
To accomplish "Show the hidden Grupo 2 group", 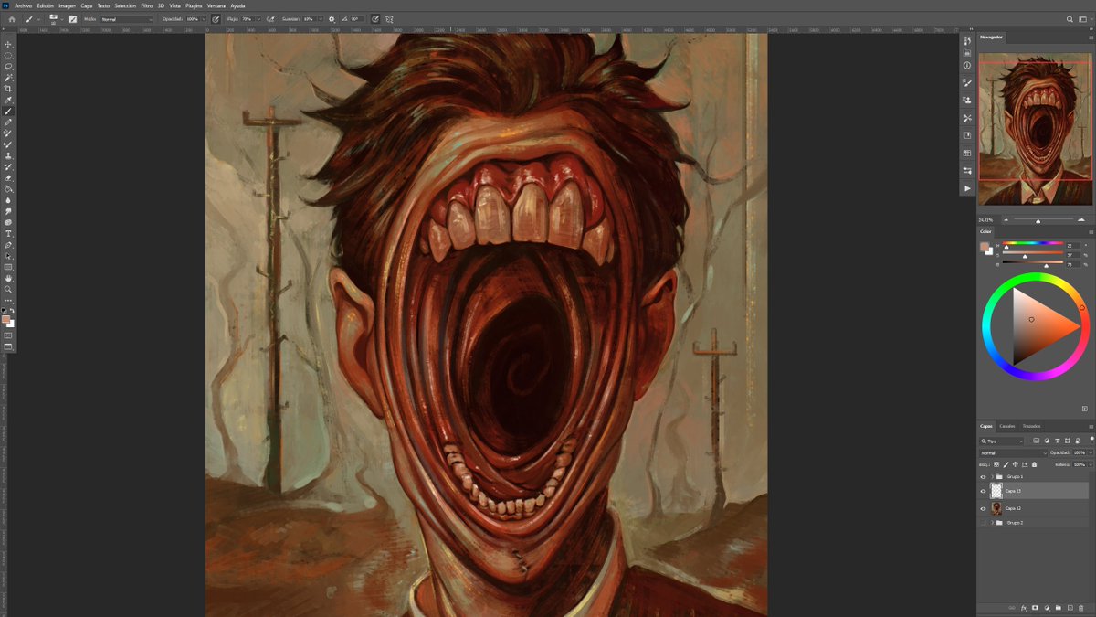I will [984, 523].
